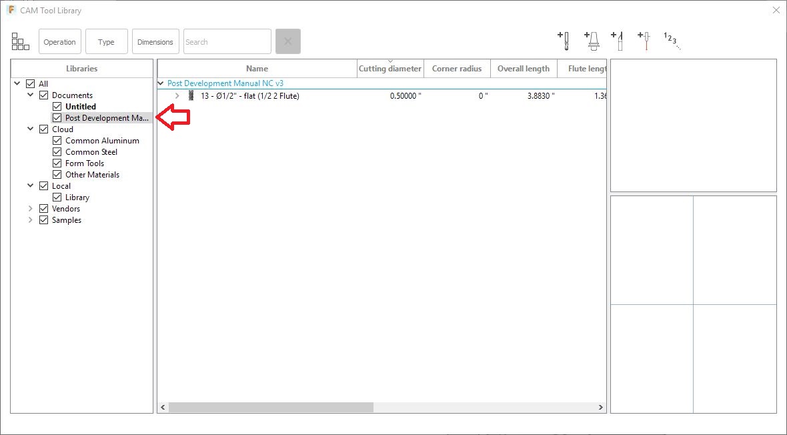Click the grid layout icon beside the filters
Viewport: 787px width, 435px height.
coord(20,41)
